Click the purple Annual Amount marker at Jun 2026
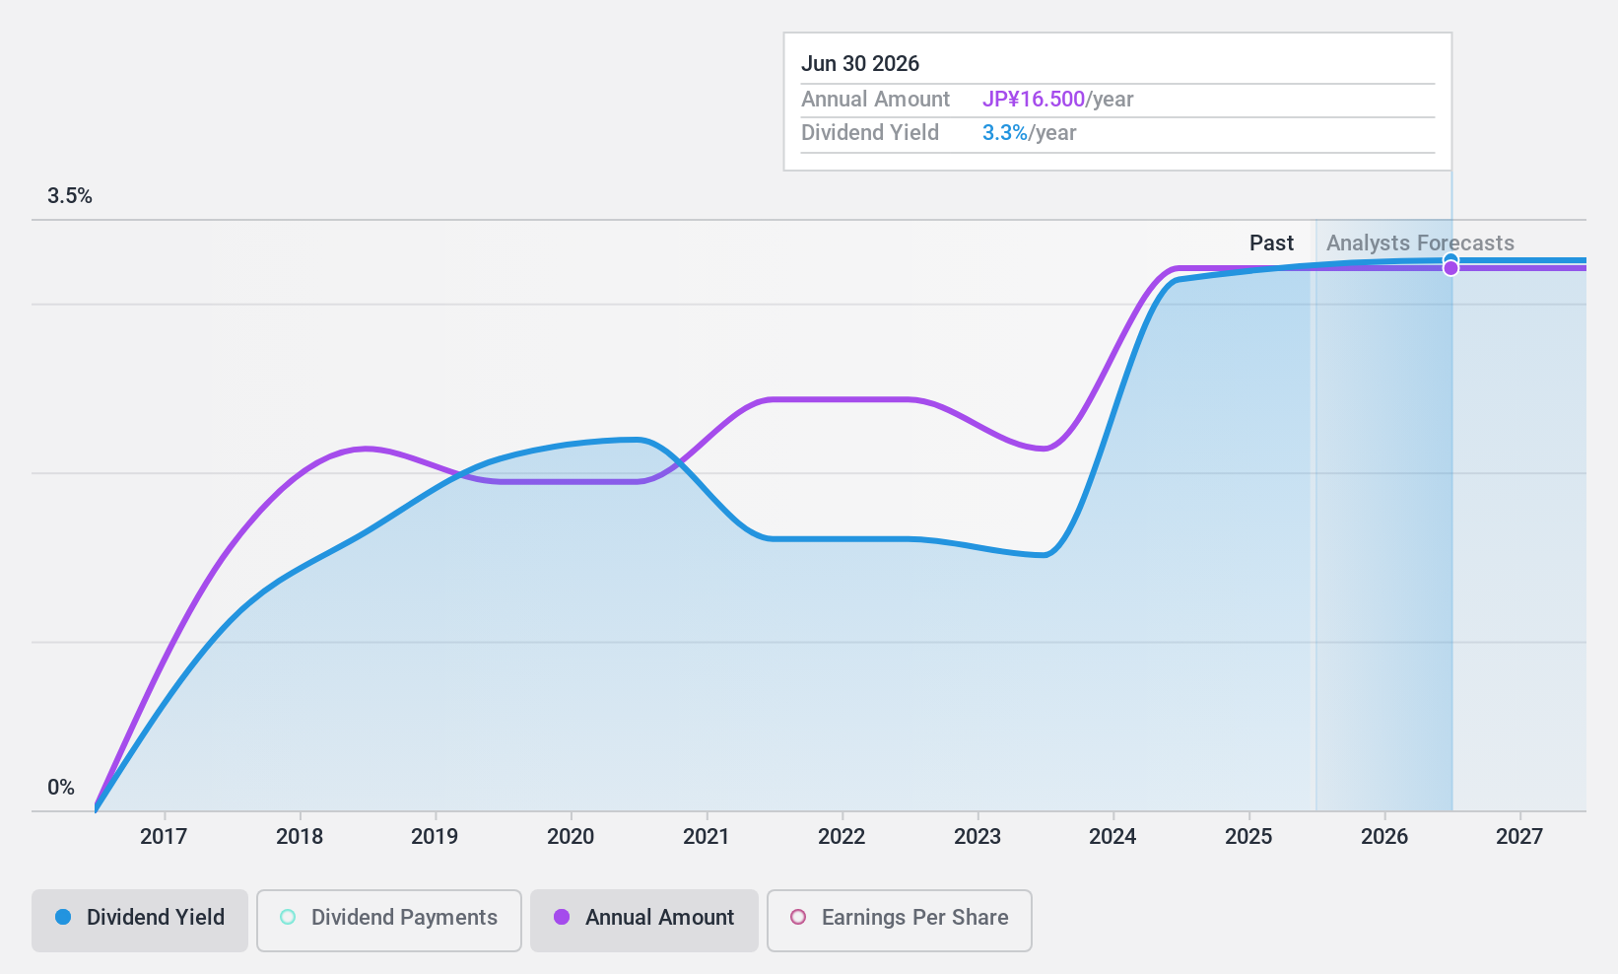 1450,268
